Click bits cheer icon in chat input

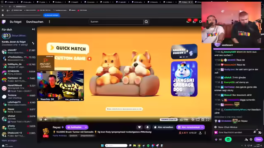click(x=255, y=132)
